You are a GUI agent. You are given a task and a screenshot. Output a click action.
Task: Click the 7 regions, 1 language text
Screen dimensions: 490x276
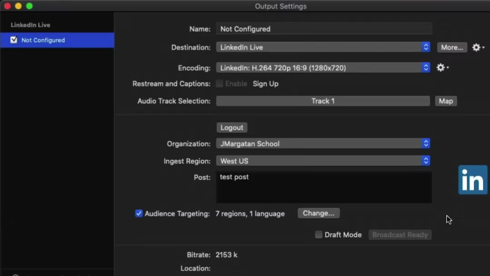pyautogui.click(x=250, y=214)
